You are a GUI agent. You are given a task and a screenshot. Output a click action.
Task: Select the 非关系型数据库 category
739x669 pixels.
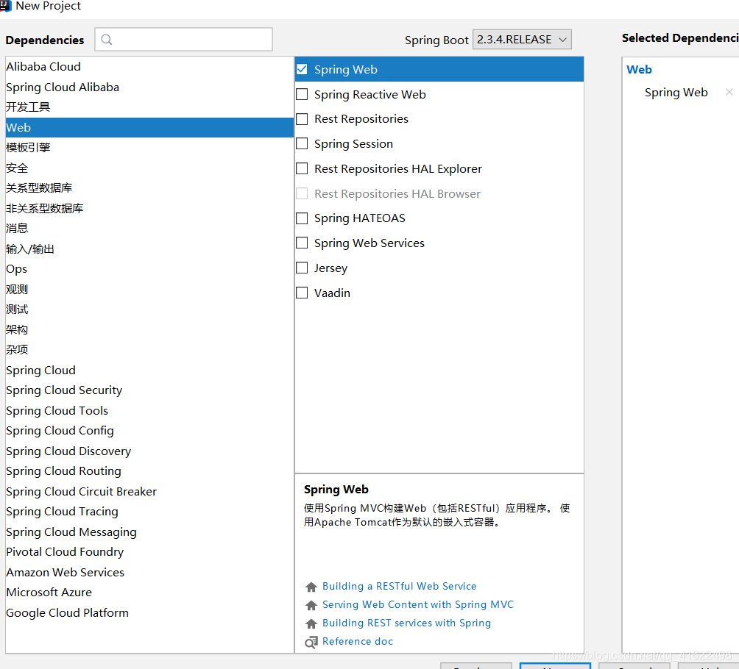tap(149, 208)
